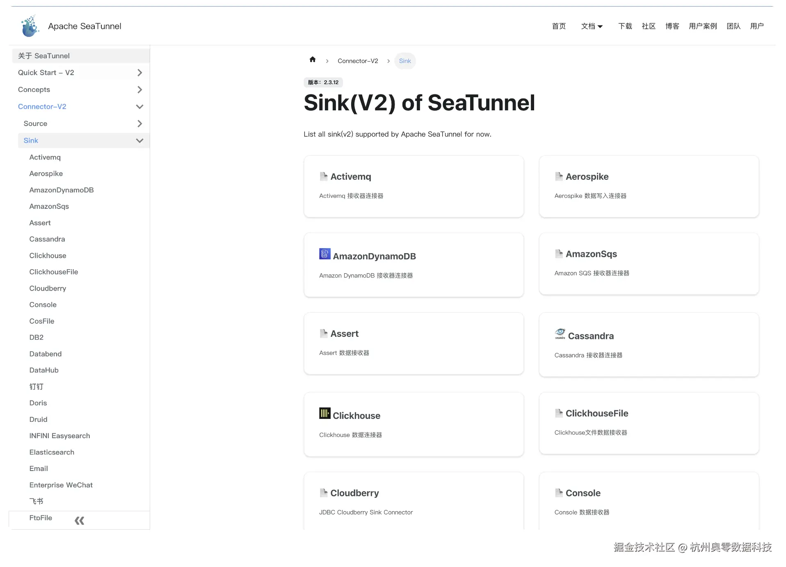Image resolution: width=786 pixels, height=567 pixels.
Task: Select Doris in the Sink list
Action: (38, 403)
